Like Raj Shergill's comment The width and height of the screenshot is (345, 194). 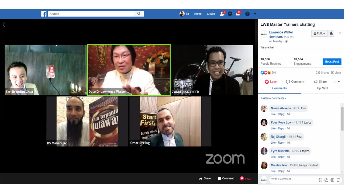click(x=273, y=143)
